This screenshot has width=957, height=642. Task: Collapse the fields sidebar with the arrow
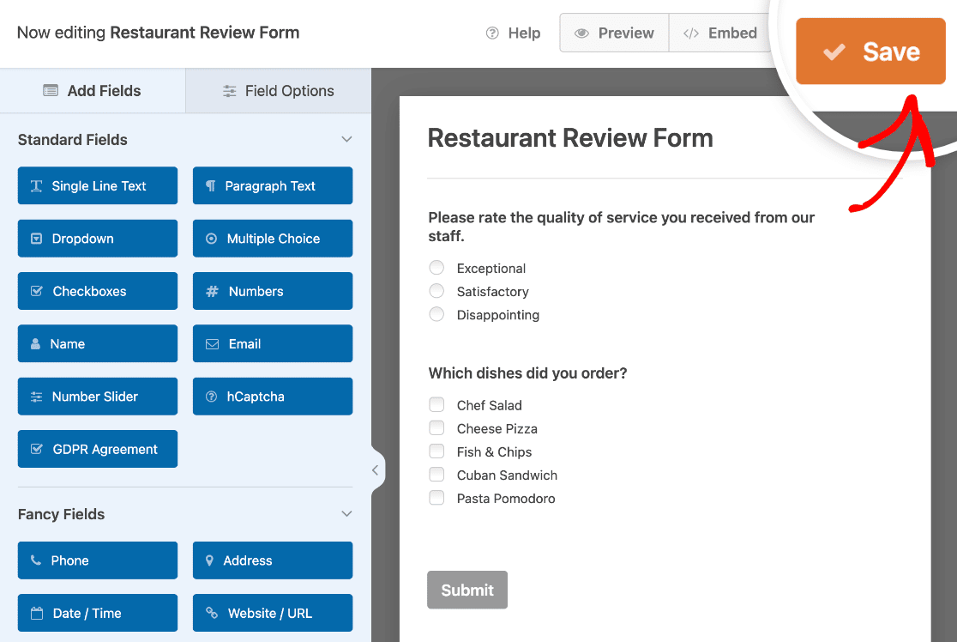click(375, 469)
